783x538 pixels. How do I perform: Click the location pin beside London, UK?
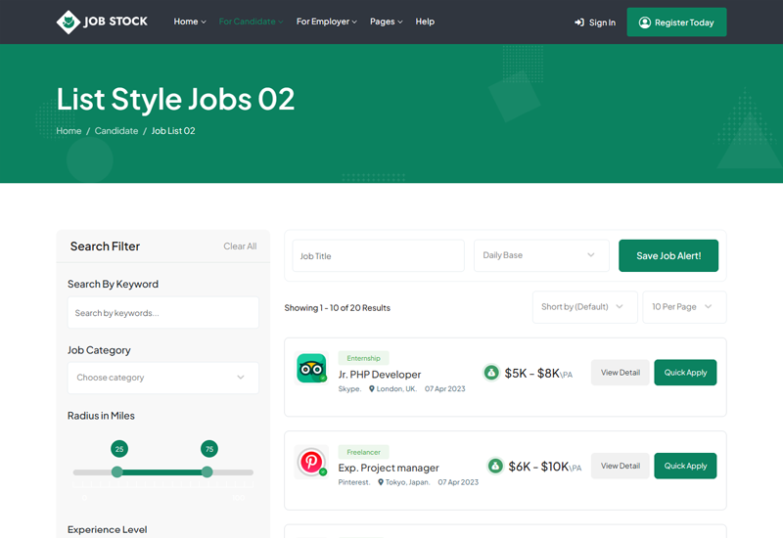(372, 388)
